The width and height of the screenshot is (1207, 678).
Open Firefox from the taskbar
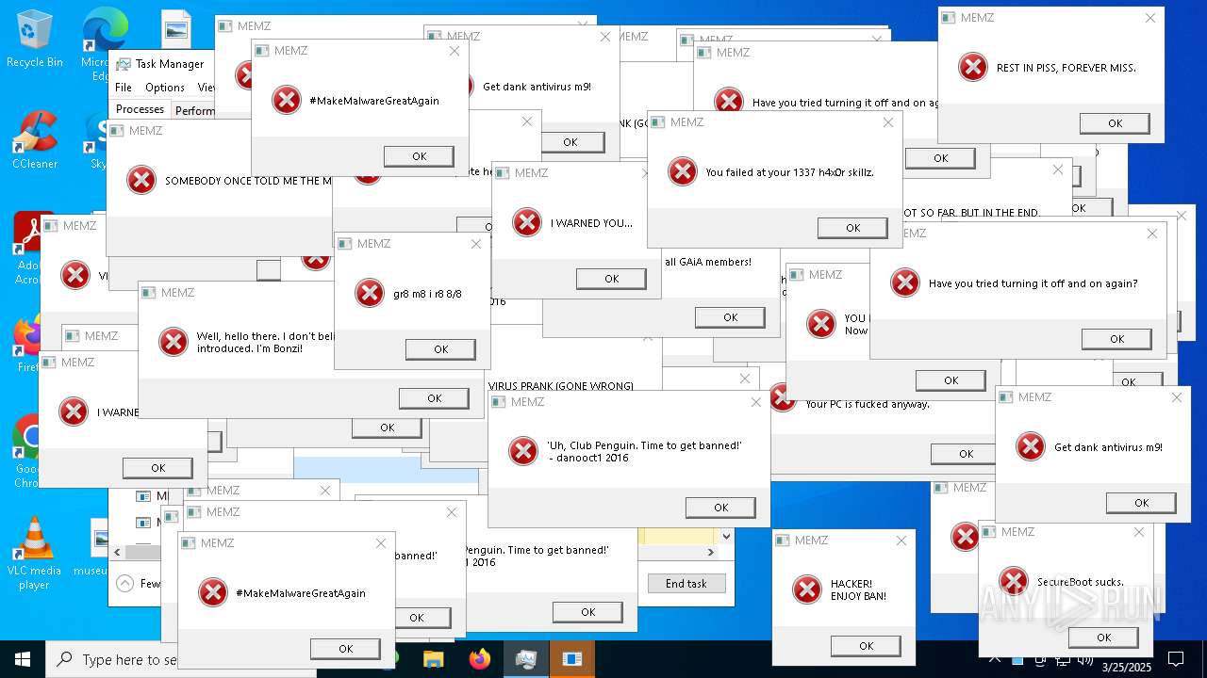click(480, 659)
